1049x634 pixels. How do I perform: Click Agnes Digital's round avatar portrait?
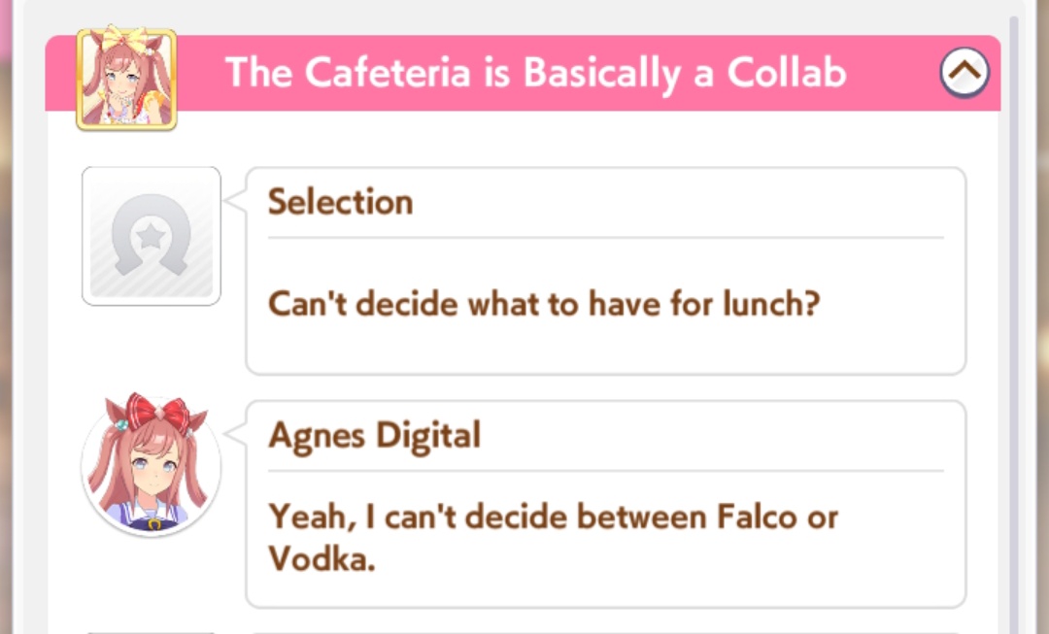tap(152, 468)
